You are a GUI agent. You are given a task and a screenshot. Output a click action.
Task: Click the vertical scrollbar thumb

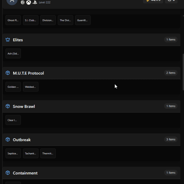183,72
